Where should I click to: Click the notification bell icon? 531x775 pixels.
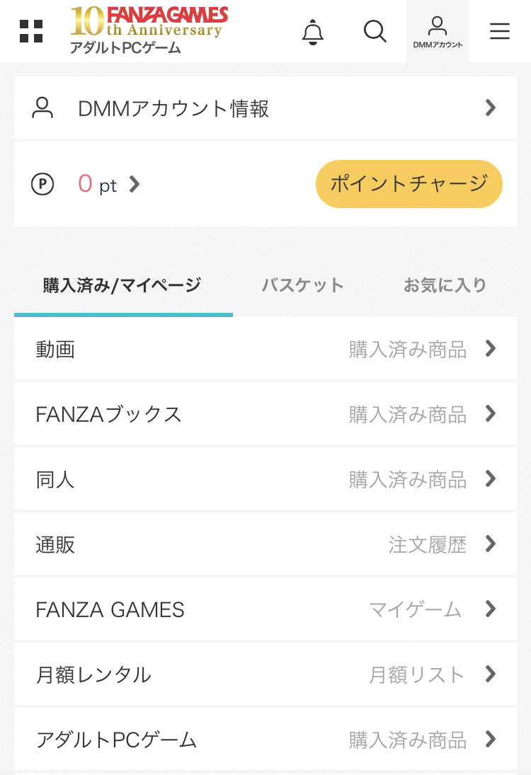[x=312, y=32]
